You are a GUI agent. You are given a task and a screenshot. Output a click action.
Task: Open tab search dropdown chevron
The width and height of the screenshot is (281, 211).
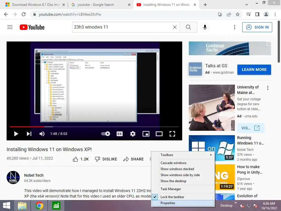(x=247, y=5)
